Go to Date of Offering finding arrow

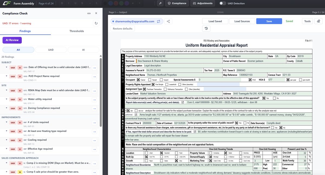coord(94,68)
